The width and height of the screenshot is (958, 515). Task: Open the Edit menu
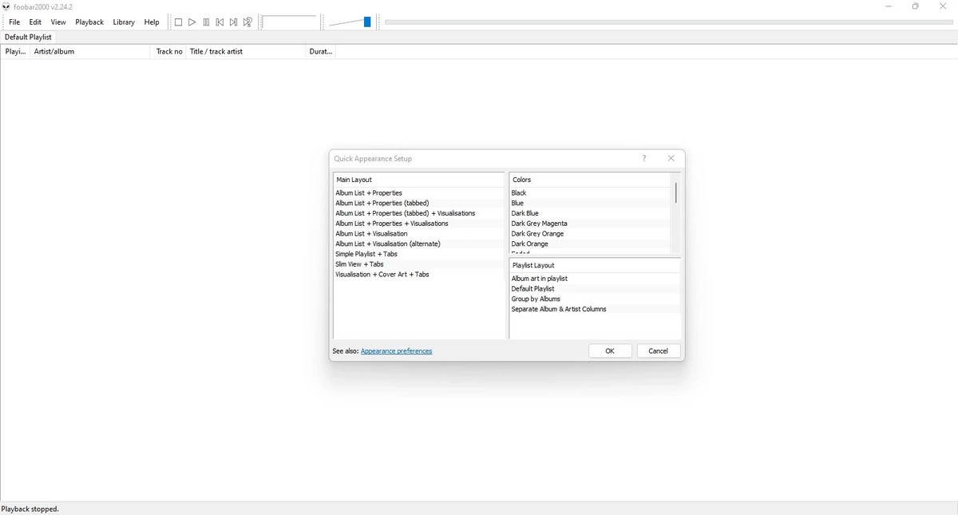click(35, 22)
